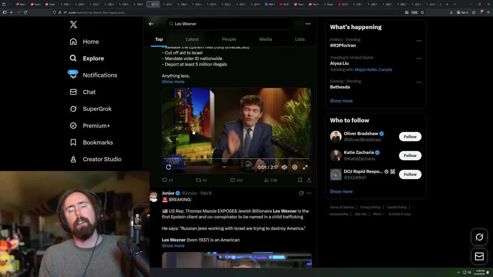Open Bookmarks in sidebar

pyautogui.click(x=91, y=142)
